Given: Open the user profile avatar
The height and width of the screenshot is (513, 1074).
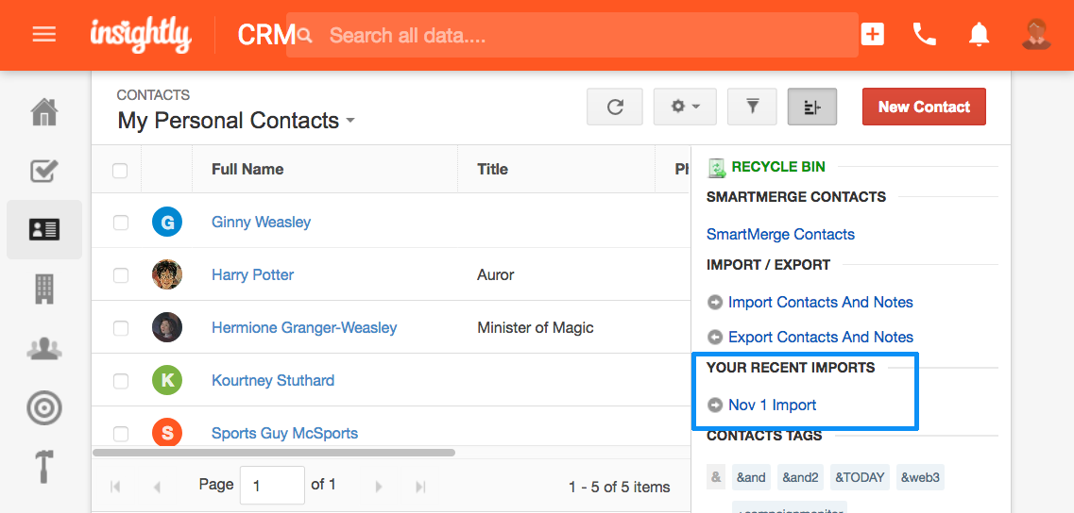Looking at the screenshot, I should [x=1036, y=34].
